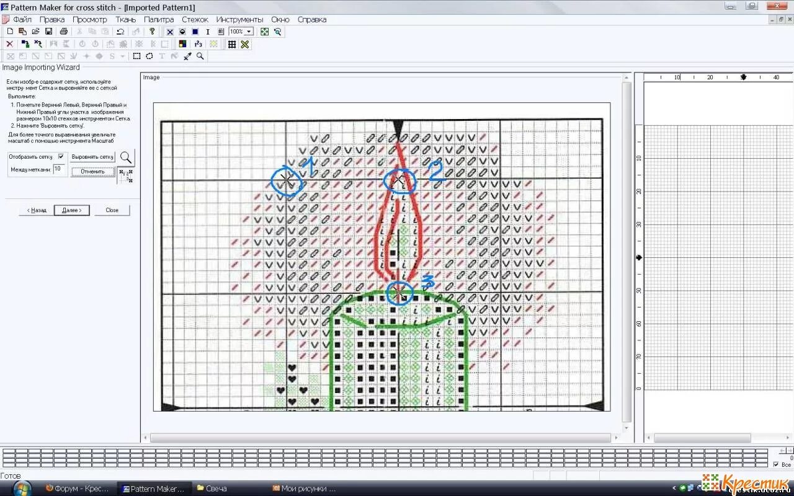Click the wizard 'Close' button
This screenshot has height=496, width=794.
112,210
